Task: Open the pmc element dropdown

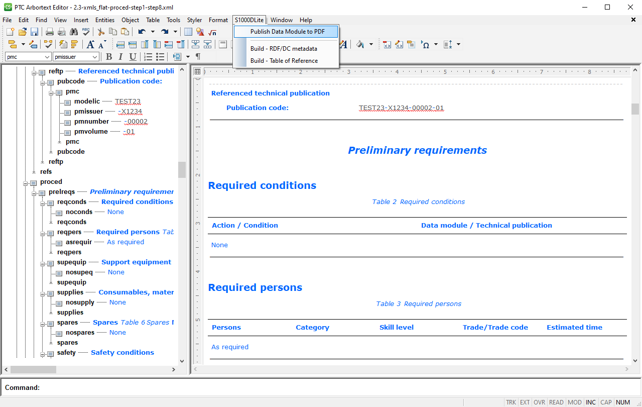Action: point(47,57)
